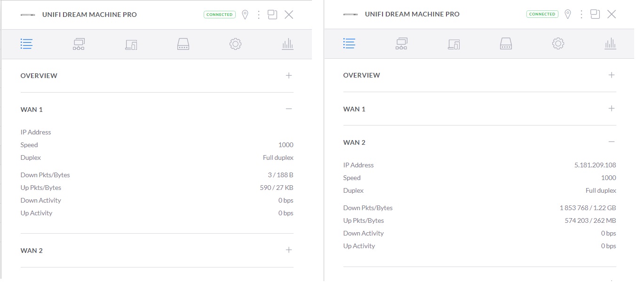Collapse the WAN 2 section in right panel
637x283 pixels.
(x=612, y=142)
